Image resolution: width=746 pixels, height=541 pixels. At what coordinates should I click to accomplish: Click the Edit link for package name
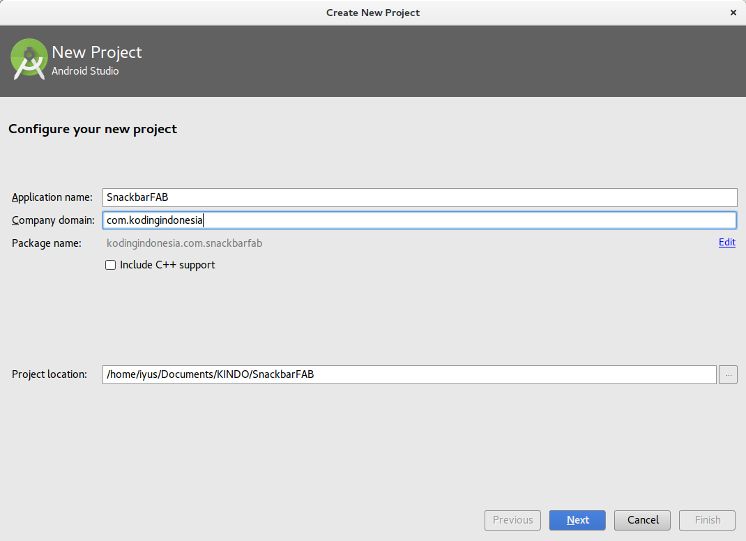click(x=727, y=242)
